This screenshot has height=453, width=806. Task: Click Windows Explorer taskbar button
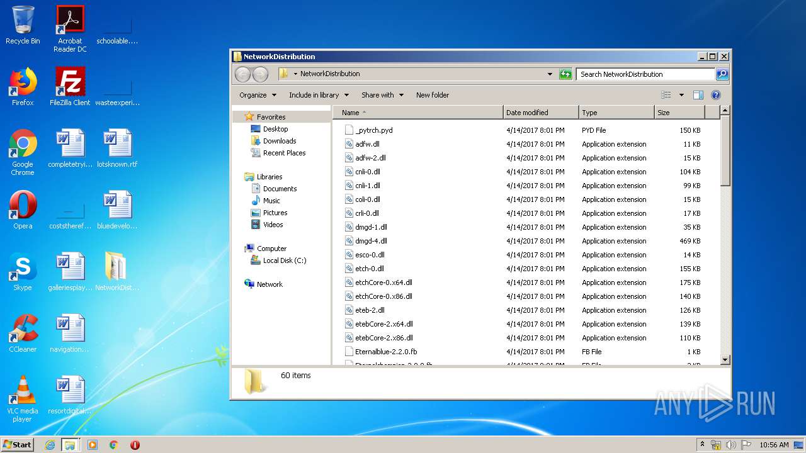[x=70, y=445]
